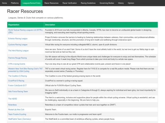Click the 'TNT is a ten-week virtual racing' description
The width and height of the screenshot is (165, 123).
100,70
